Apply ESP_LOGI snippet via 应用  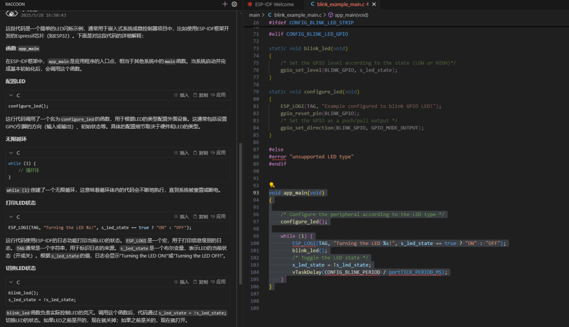[x=218, y=217]
